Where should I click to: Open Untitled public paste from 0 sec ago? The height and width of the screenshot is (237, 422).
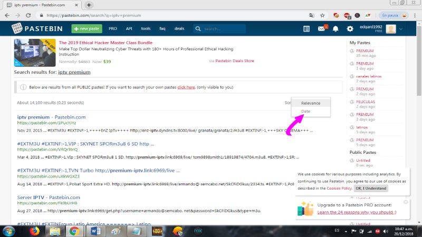pyautogui.click(x=363, y=161)
